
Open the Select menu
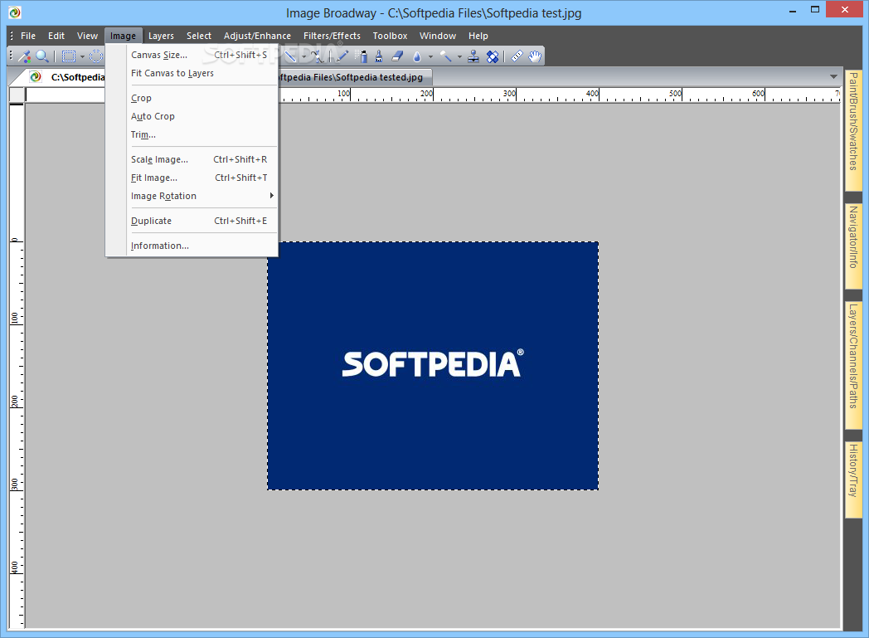(x=199, y=36)
